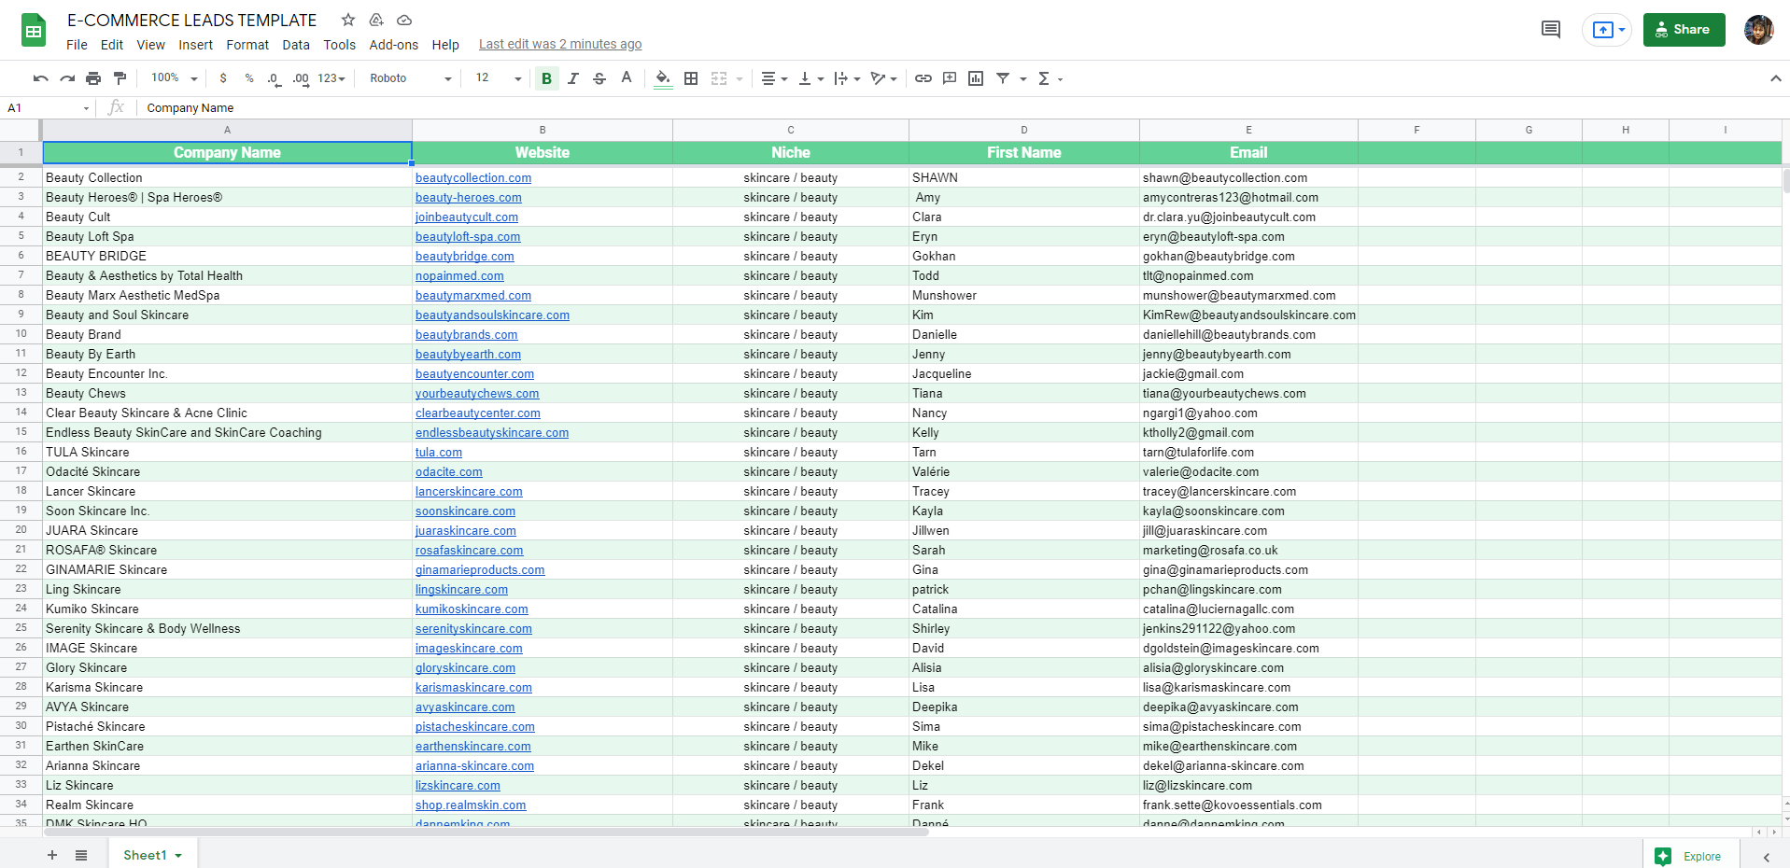
Task: Open text wrapping dropdown
Action: click(847, 78)
